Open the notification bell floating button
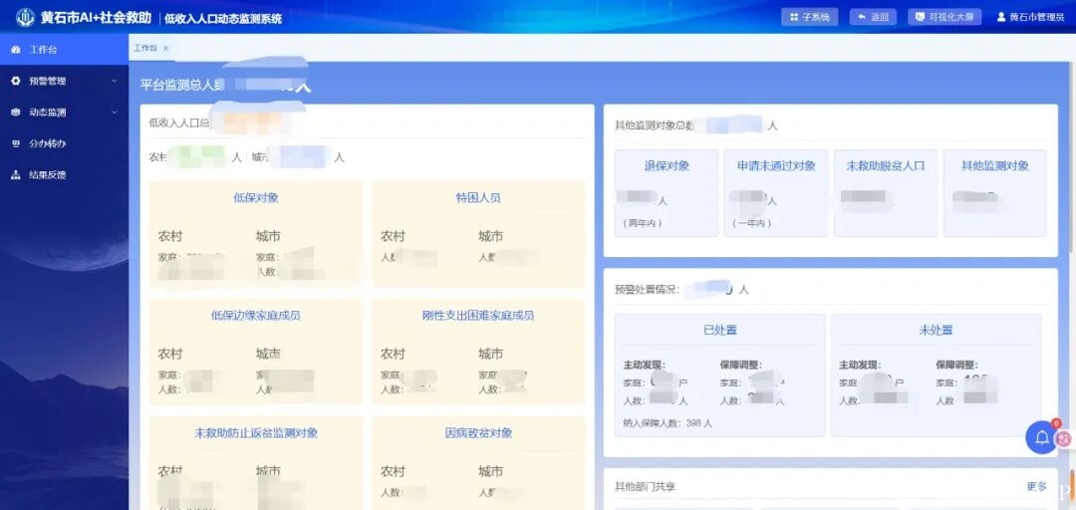1076x510 pixels. [1041, 437]
